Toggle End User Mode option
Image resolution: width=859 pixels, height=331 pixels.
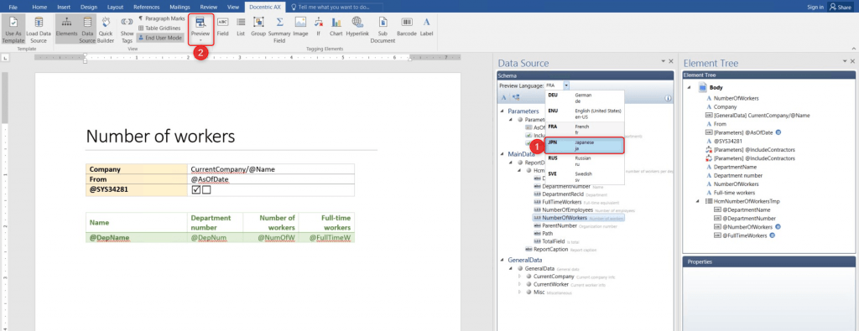pyautogui.click(x=160, y=38)
